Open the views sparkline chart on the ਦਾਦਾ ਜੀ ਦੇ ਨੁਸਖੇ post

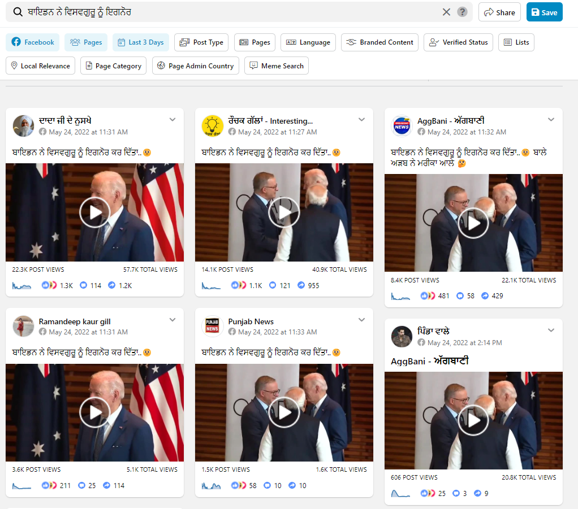point(22,286)
